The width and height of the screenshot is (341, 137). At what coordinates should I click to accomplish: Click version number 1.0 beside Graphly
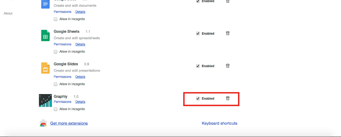(x=76, y=96)
